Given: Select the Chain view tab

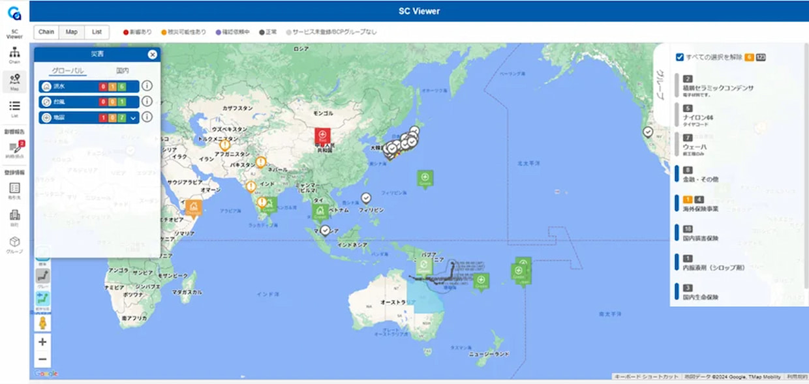Looking at the screenshot, I should coord(46,32).
